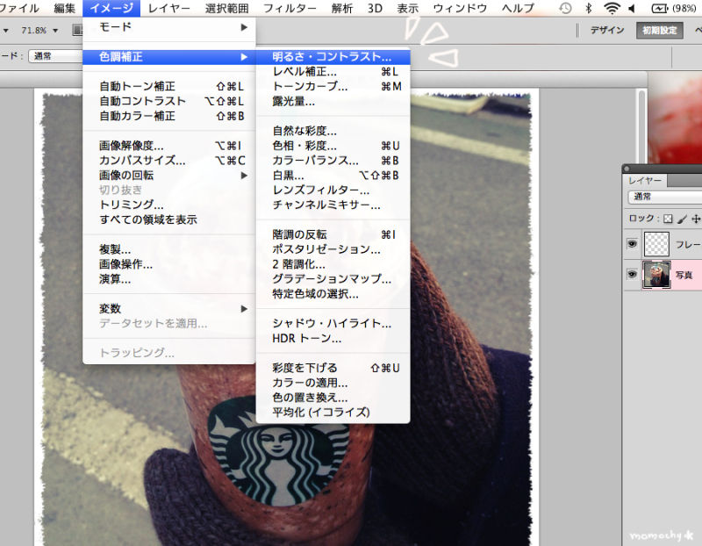
Task: Choose HDR トーン adjustment
Action: coord(333,338)
